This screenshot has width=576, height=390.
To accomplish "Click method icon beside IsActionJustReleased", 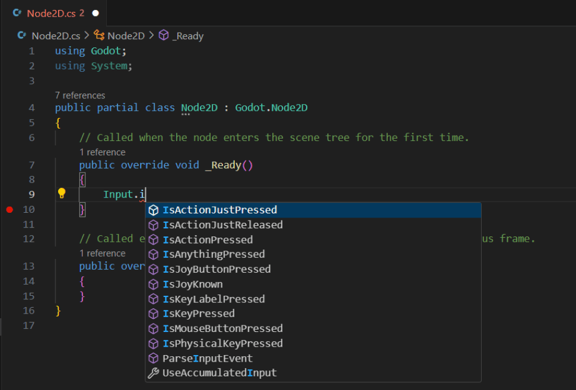I will (x=153, y=225).
